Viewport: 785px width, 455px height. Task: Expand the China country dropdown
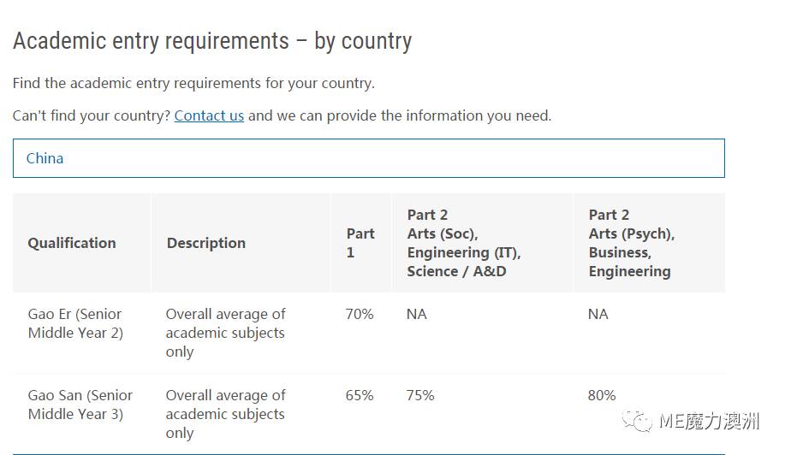click(368, 158)
